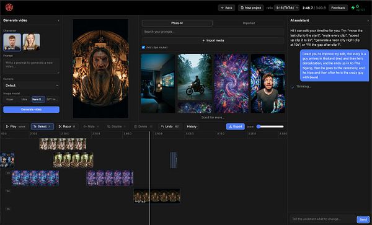The image size is (372, 225).
Task: Switch to the Imported tab
Action: [x=249, y=23]
